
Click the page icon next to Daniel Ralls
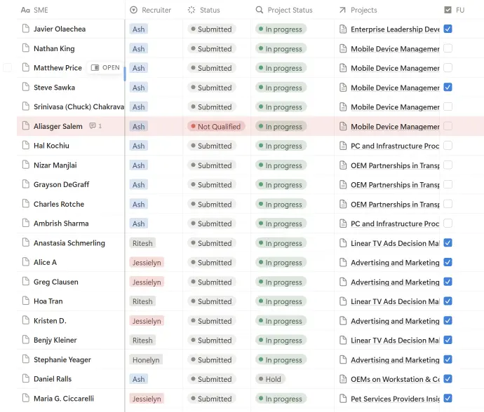[x=26, y=379]
